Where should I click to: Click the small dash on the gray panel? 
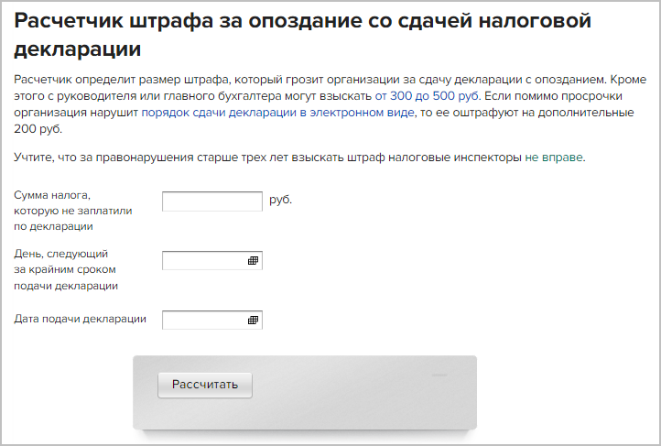click(439, 375)
